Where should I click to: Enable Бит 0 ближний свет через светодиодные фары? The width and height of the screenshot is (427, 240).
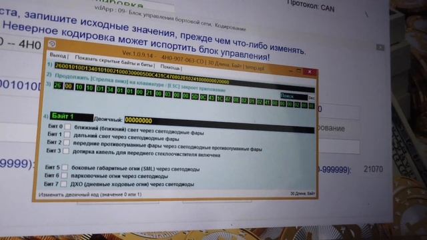[x=67, y=127]
